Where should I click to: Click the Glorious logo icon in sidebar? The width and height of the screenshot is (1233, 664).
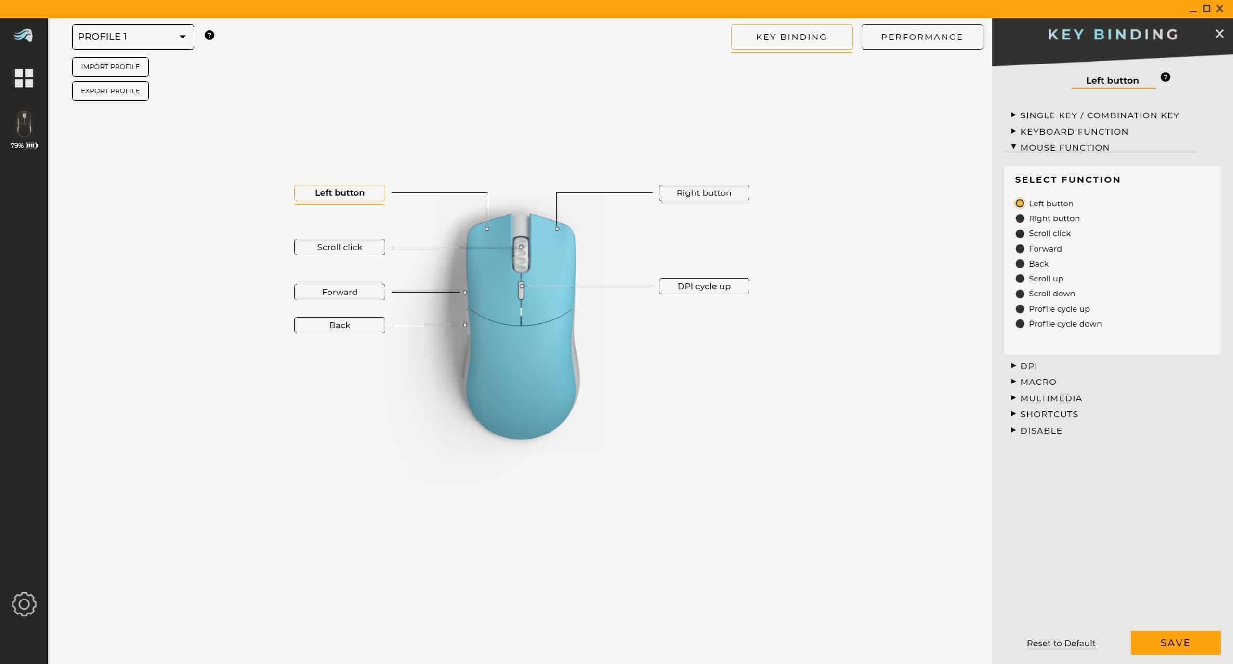coord(23,36)
